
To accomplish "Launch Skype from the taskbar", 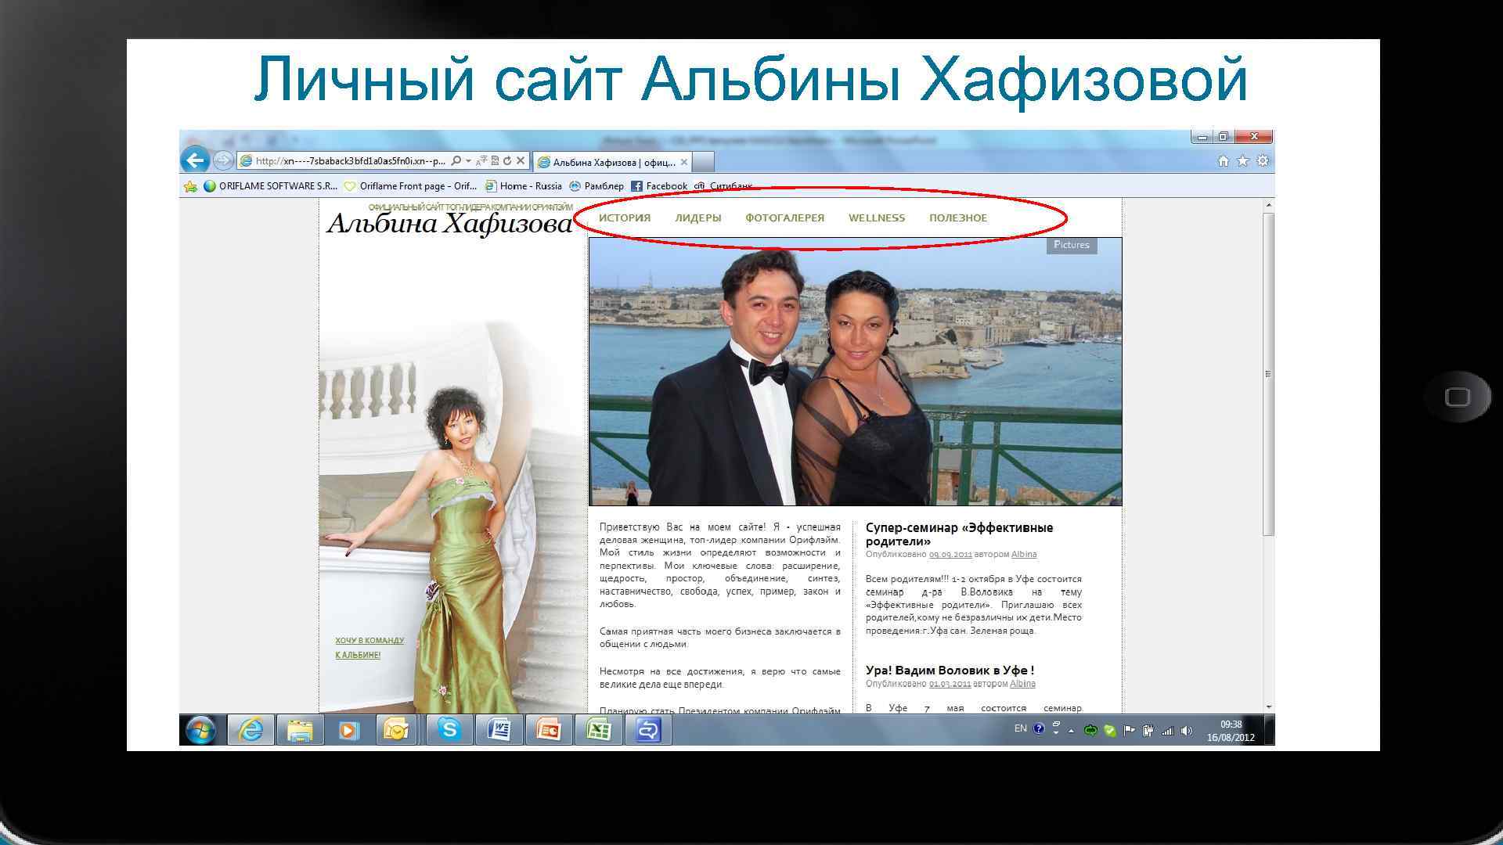I will point(449,730).
